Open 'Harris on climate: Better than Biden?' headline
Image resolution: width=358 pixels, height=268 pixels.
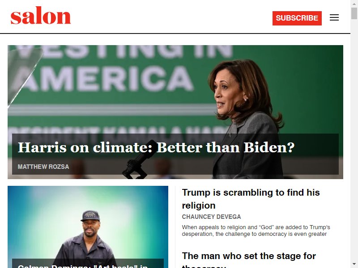tap(156, 147)
